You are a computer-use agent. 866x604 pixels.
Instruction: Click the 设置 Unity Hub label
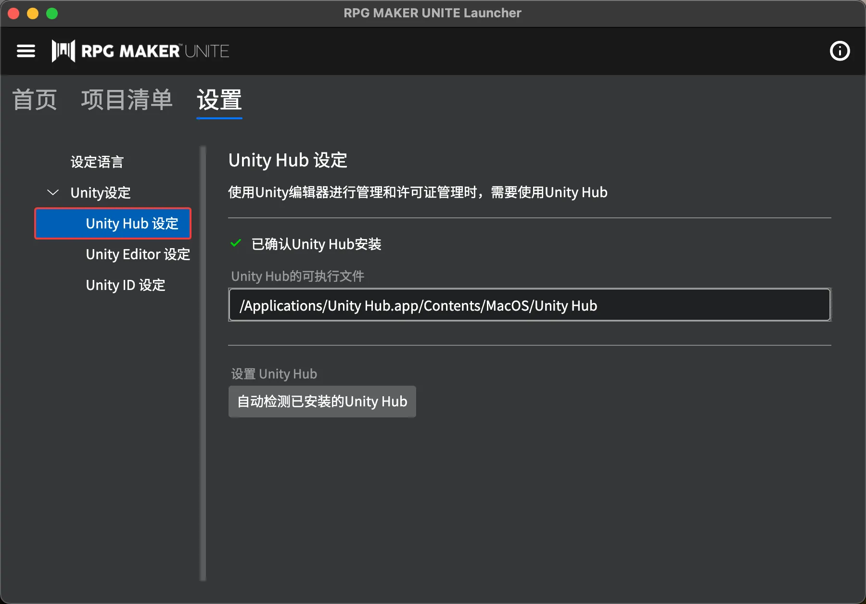274,374
